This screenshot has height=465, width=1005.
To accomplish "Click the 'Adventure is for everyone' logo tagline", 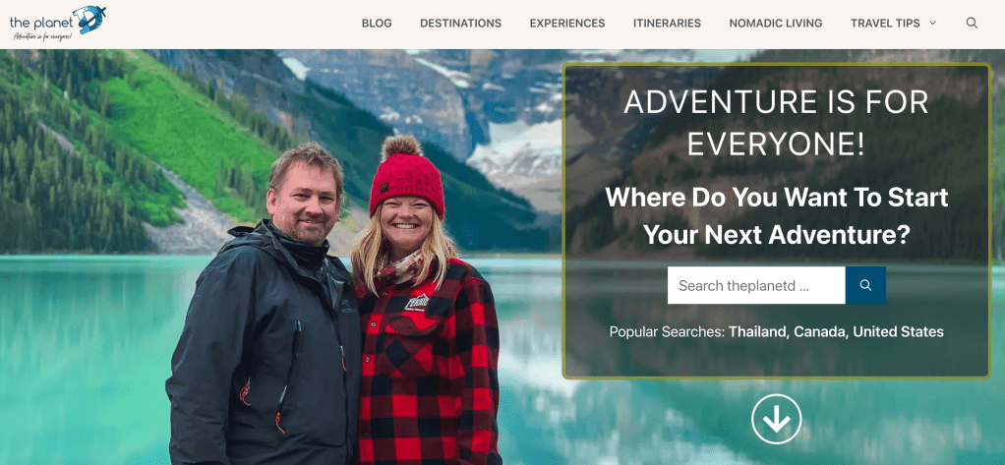I will 43,36.
